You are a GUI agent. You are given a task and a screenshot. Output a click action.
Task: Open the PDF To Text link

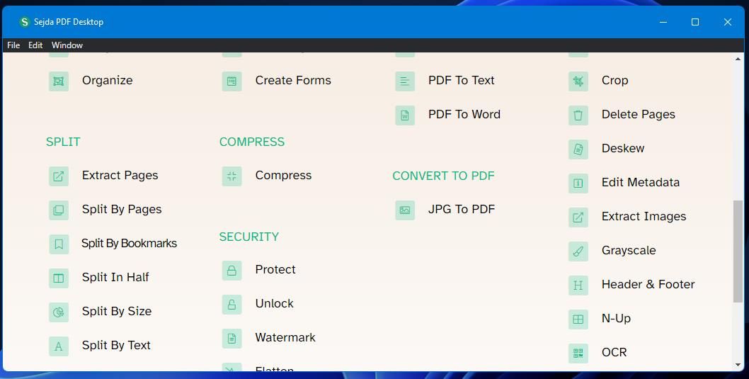461,80
